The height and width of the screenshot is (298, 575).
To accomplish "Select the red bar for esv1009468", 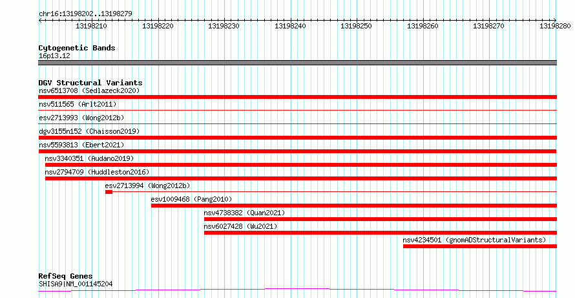I will [354, 206].
